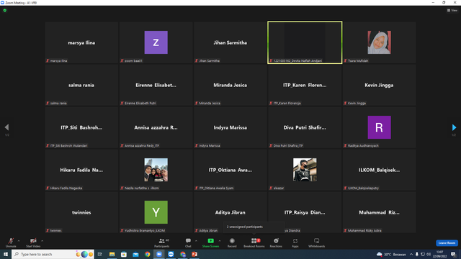Click the Diva Putri Shafir... participant name

point(305,127)
